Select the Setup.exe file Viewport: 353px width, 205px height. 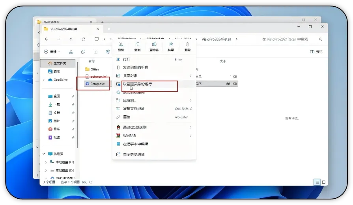pos(95,84)
